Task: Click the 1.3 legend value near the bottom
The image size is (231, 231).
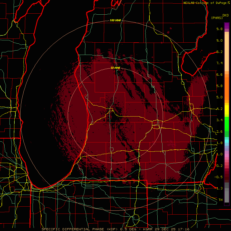Action: click(219, 188)
